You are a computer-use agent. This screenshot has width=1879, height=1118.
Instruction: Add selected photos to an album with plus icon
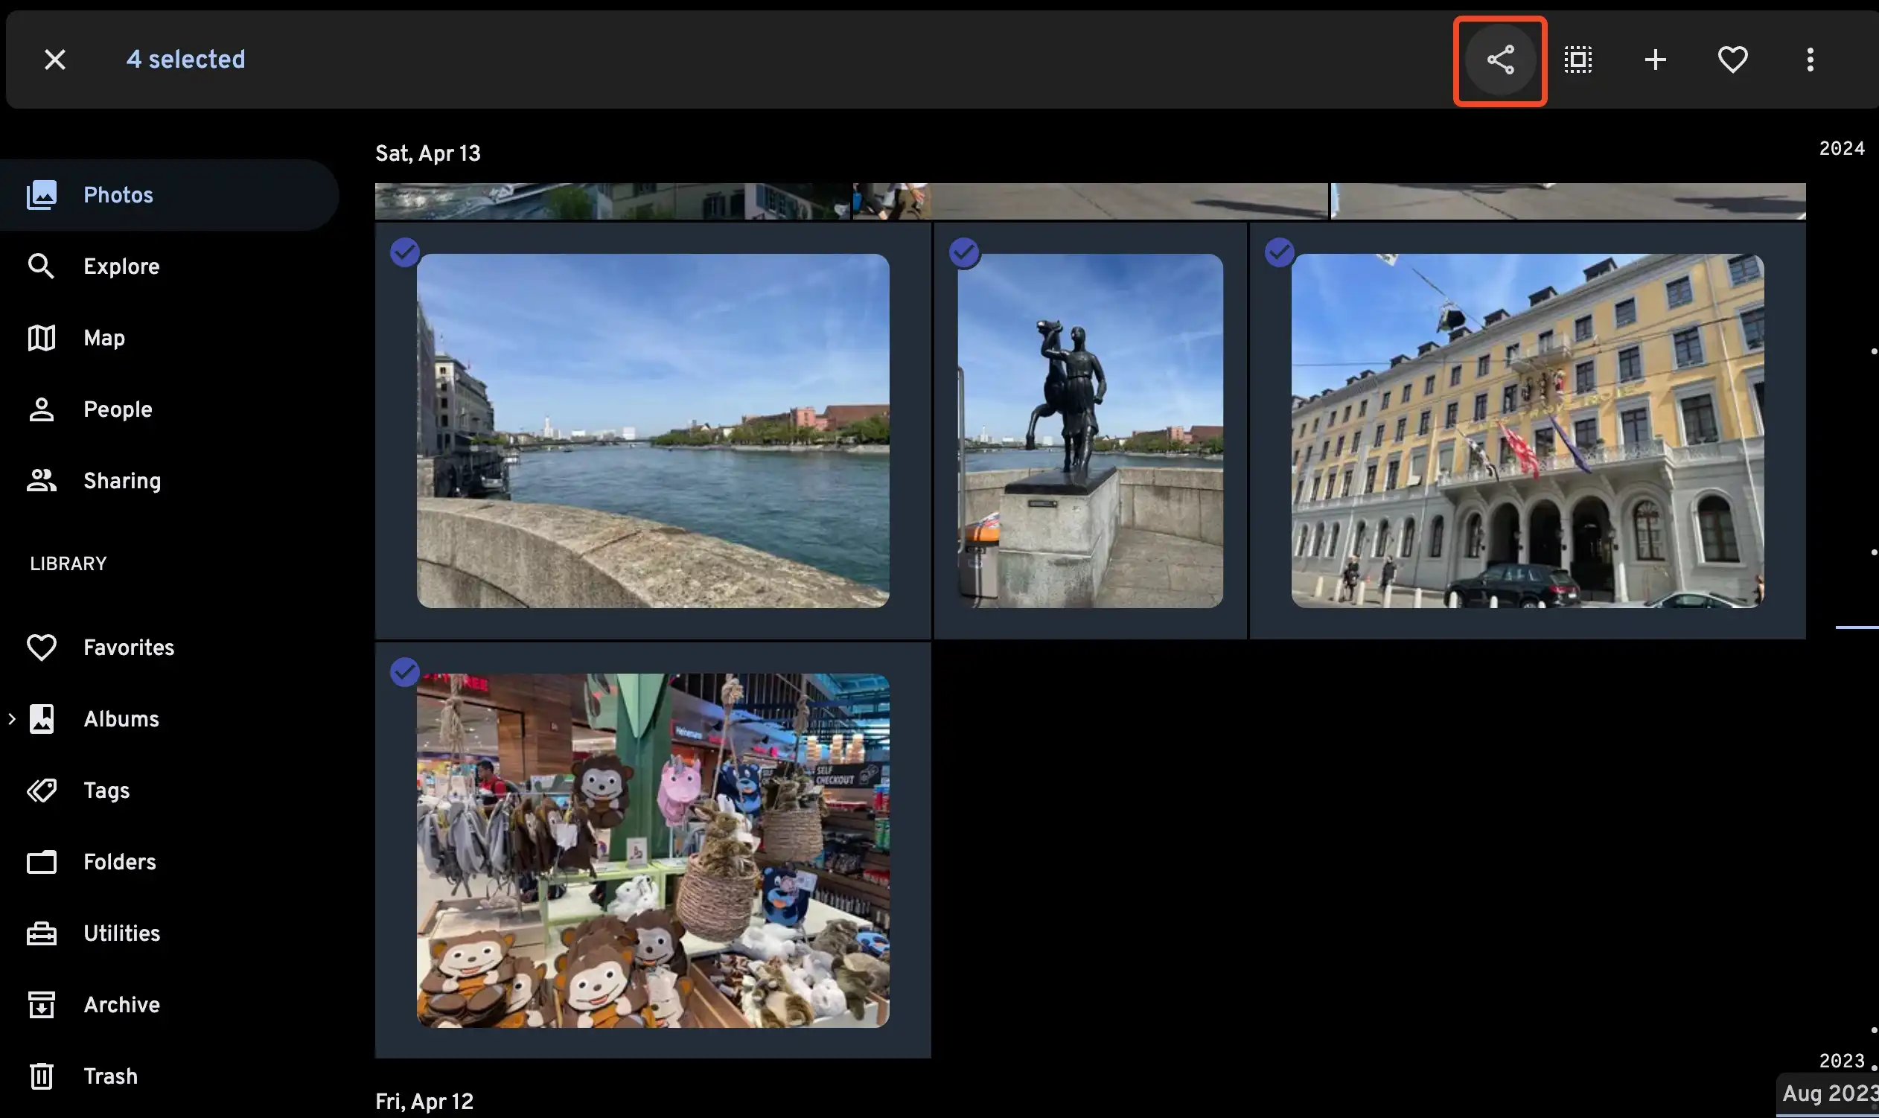1654,59
